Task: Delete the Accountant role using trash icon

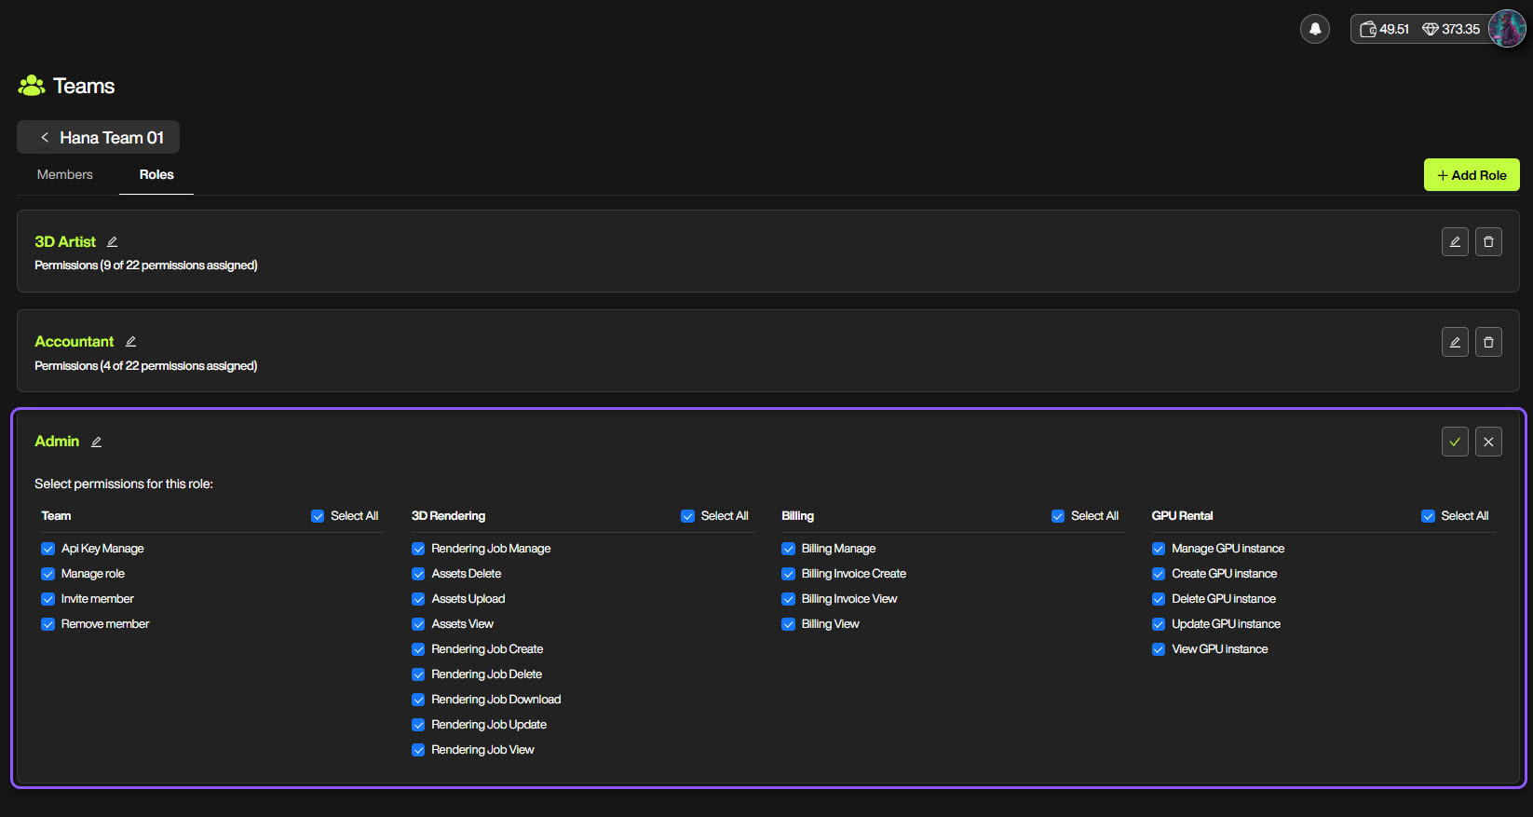Action: (1487, 342)
